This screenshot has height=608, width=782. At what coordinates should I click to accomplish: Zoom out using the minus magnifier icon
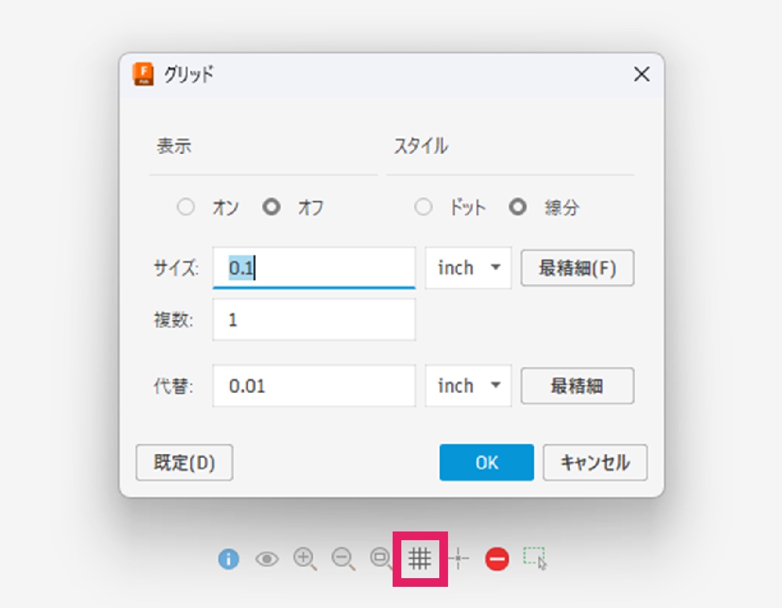coord(343,559)
